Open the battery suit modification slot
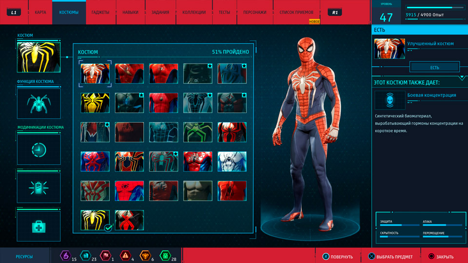 coord(39,188)
